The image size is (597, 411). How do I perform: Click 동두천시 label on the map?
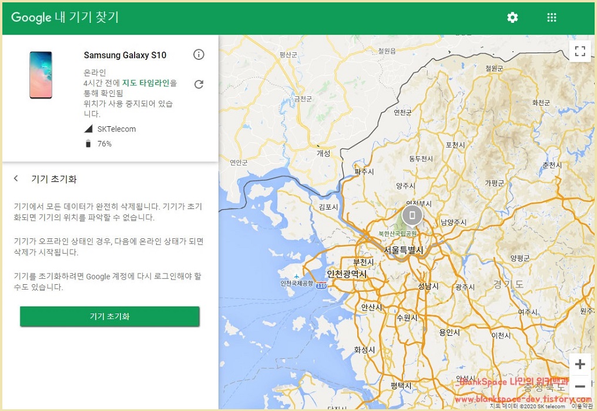[x=421, y=159]
